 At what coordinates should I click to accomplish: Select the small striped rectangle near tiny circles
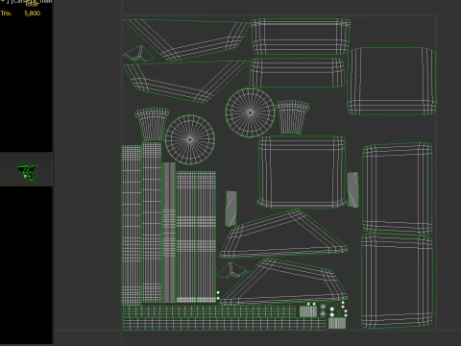tap(308, 311)
